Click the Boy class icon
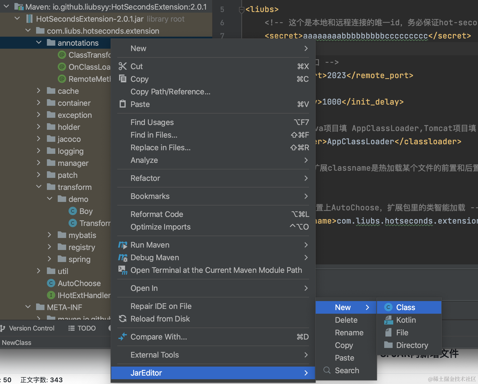 pos(72,211)
